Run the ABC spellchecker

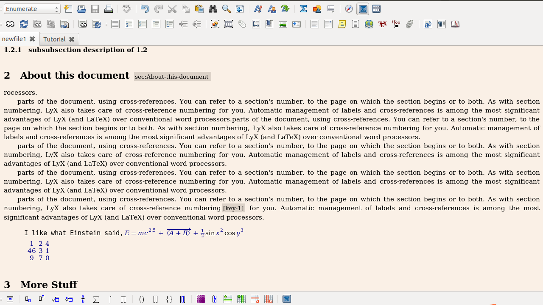point(126,9)
